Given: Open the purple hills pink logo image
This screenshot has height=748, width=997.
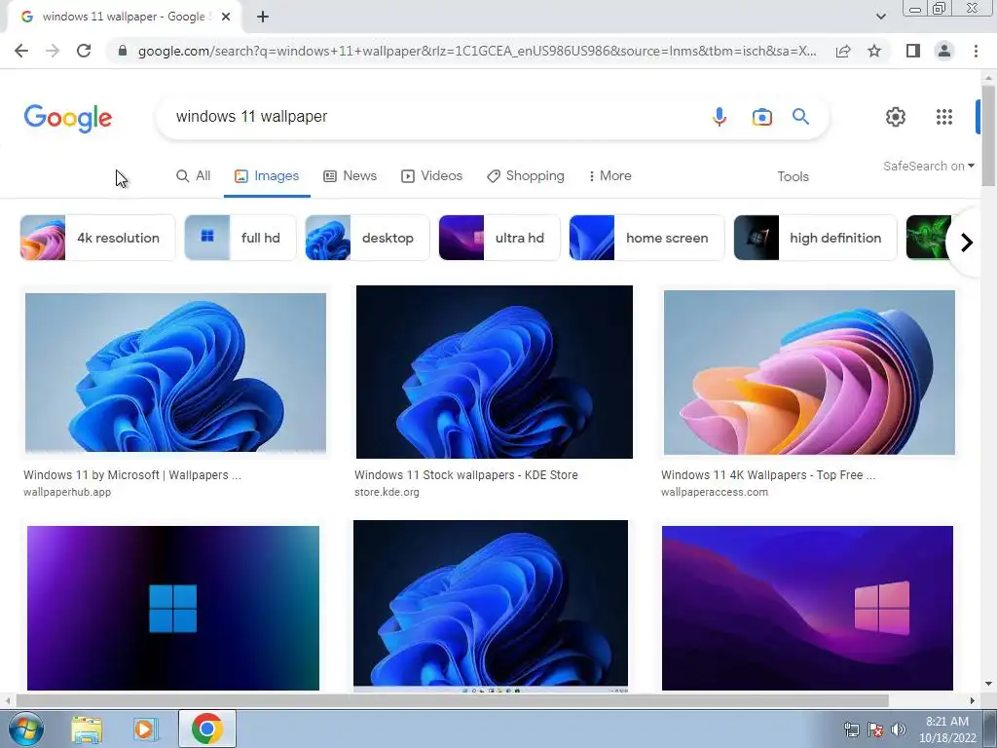Looking at the screenshot, I should (807, 608).
